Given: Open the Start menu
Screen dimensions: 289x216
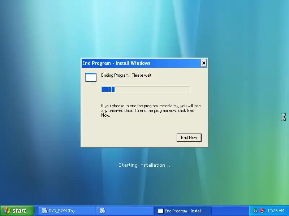Looking at the screenshot, I should click(x=17, y=211).
